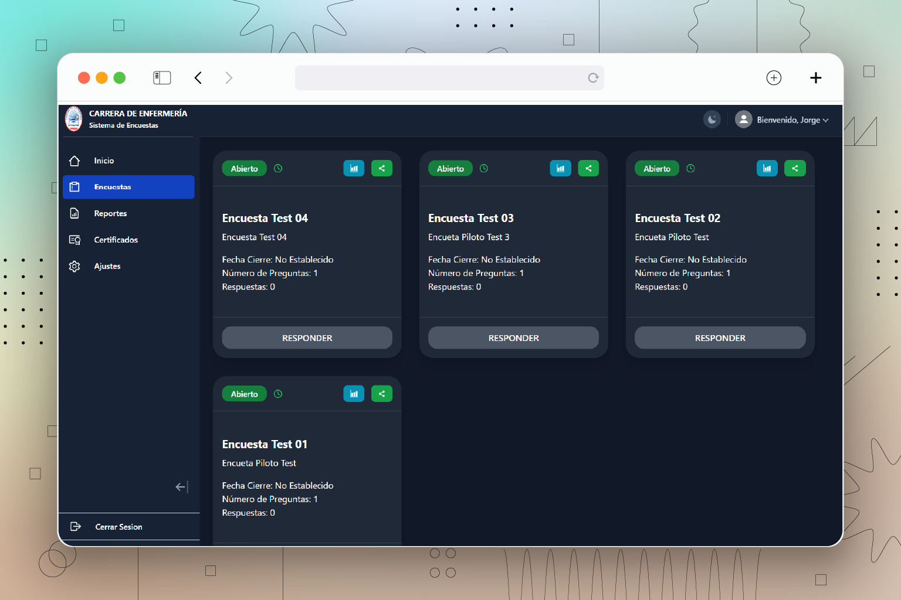
Task: Click Cerrar Sesion to log out
Action: (118, 527)
